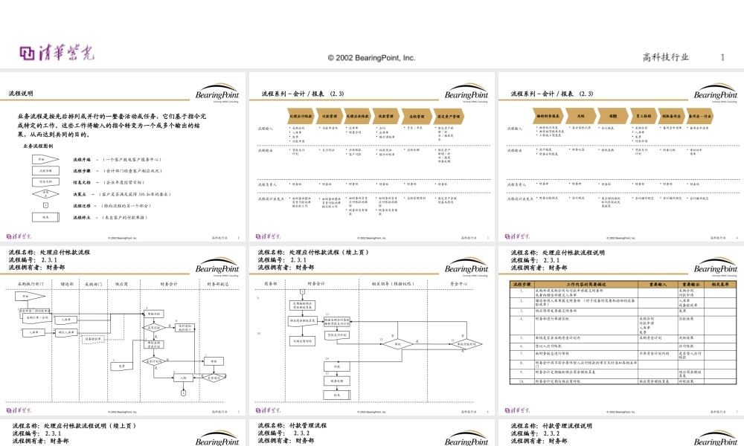Viewport: 744px width, 446px height.
Task: Click the 处理应收帐款 chevron shape
Action: tap(357, 116)
